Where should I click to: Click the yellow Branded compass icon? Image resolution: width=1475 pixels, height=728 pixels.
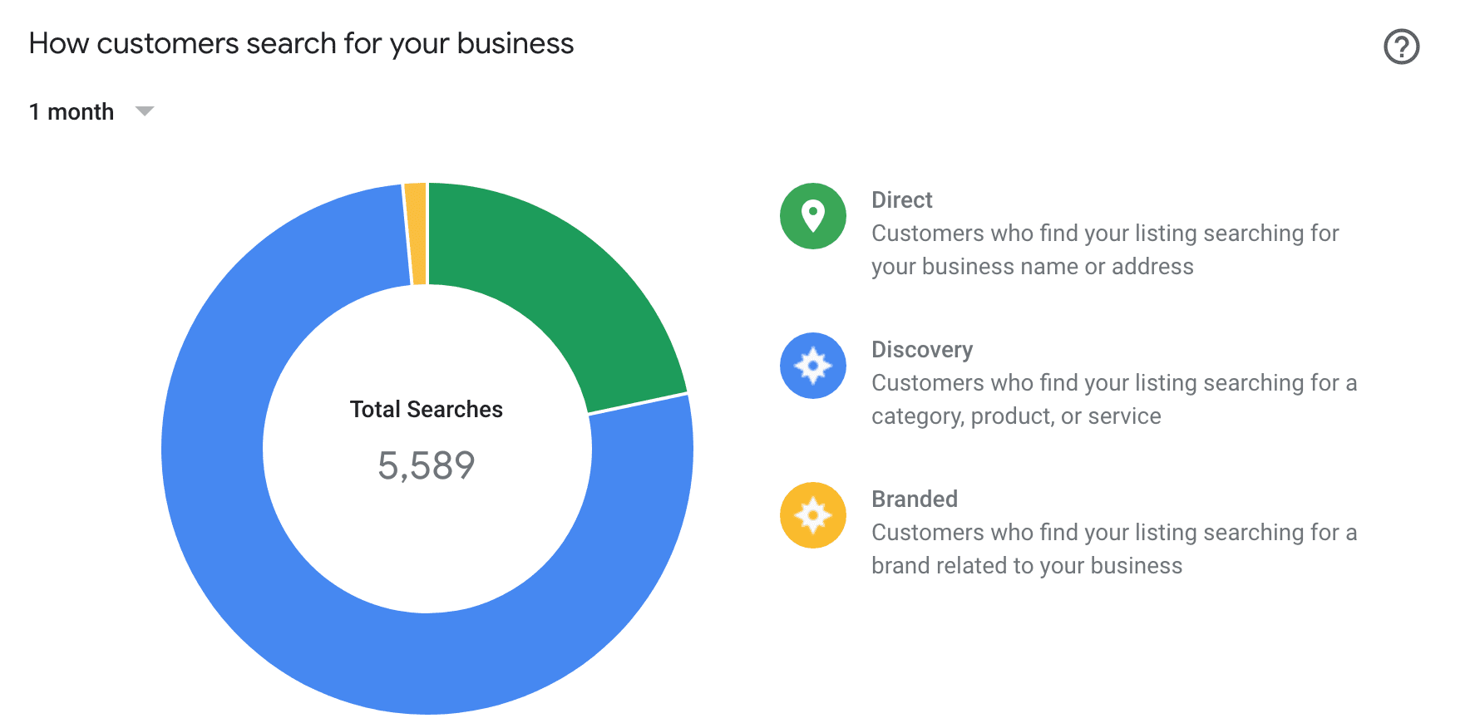[812, 515]
